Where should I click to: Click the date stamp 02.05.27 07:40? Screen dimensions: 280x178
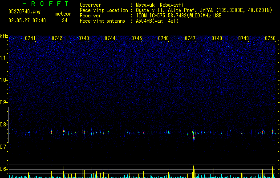tap(27, 20)
